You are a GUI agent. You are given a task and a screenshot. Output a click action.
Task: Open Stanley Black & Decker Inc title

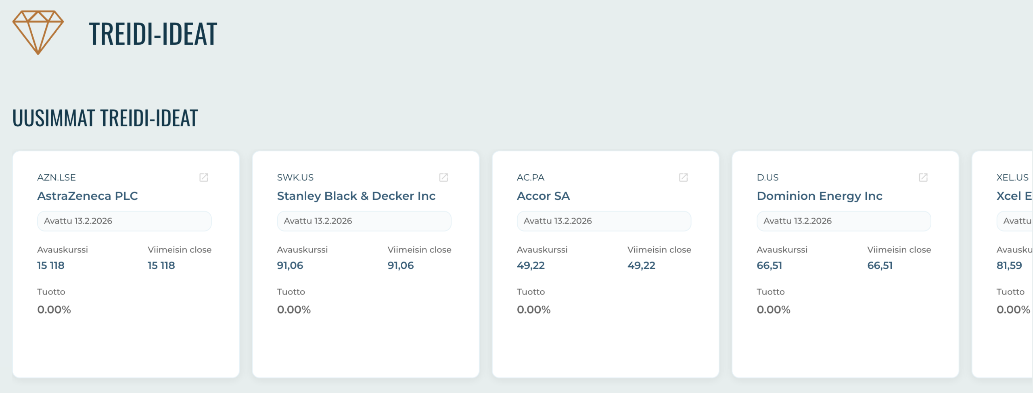(x=356, y=196)
